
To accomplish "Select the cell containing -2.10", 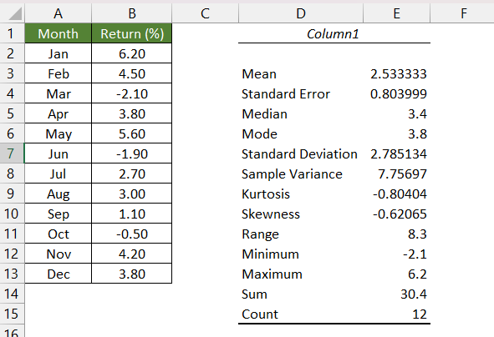I will coord(132,93).
